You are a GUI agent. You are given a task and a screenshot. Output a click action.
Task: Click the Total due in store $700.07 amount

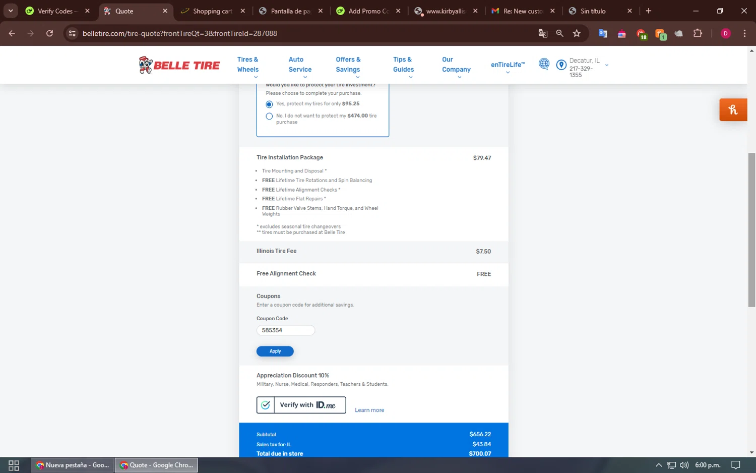click(x=480, y=454)
